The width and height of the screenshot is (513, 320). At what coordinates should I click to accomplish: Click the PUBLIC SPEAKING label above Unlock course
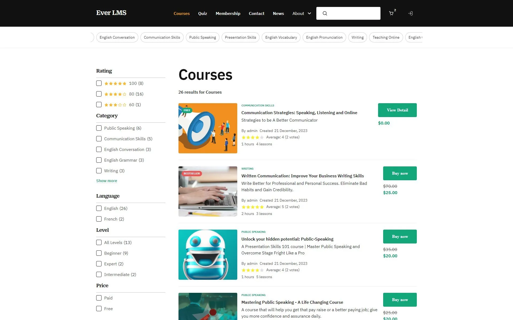pos(253,232)
